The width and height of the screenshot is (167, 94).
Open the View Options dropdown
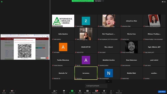click(x=99, y=1)
